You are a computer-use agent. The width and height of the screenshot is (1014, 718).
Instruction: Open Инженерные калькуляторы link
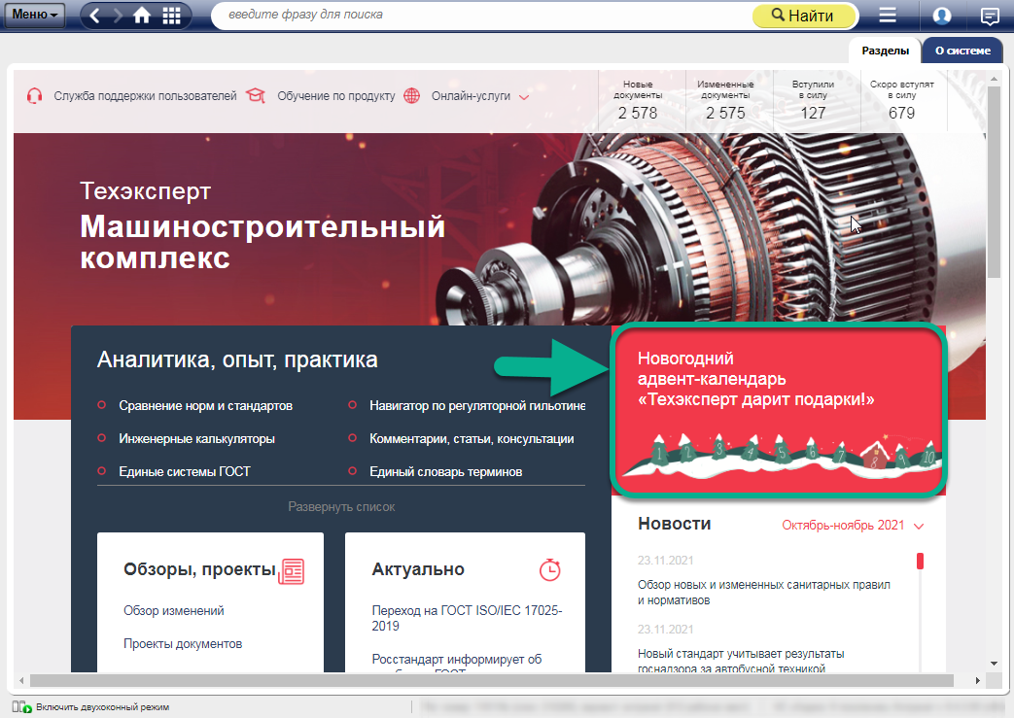(x=196, y=439)
